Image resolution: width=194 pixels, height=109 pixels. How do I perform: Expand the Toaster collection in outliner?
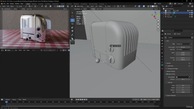pyautogui.click(x=164, y=11)
